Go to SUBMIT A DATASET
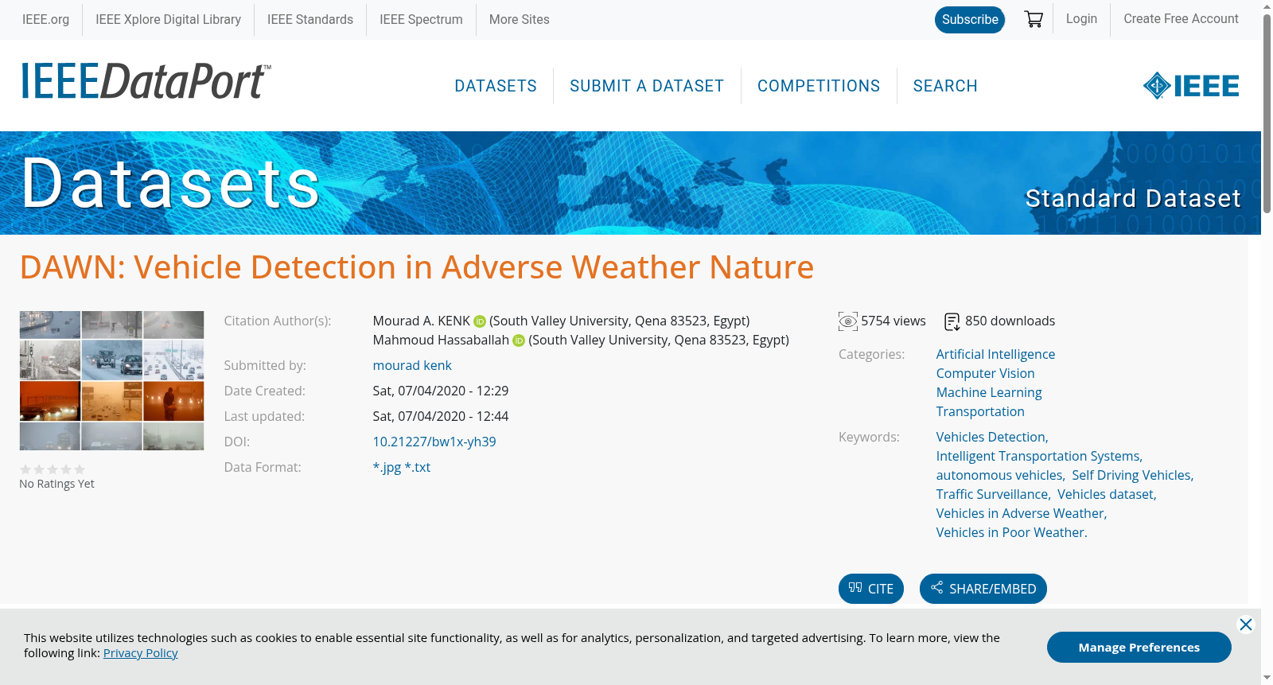Image resolution: width=1273 pixels, height=685 pixels. [x=647, y=86]
